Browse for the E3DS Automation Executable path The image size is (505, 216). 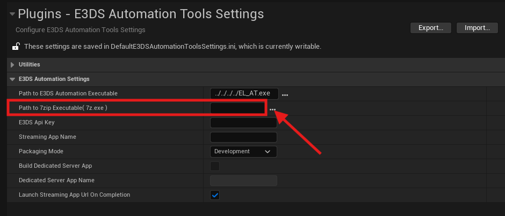[x=285, y=94]
